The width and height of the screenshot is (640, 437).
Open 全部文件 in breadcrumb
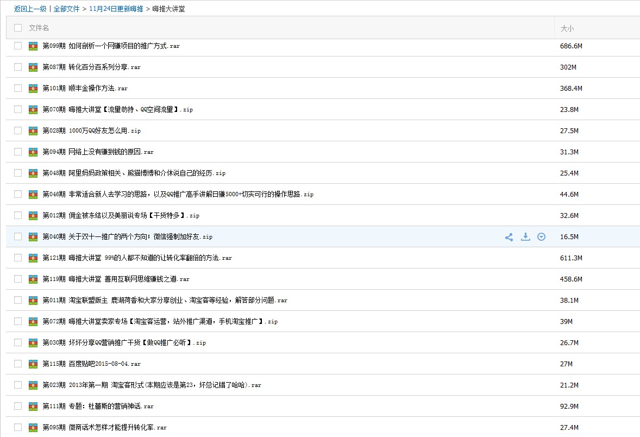(x=66, y=9)
